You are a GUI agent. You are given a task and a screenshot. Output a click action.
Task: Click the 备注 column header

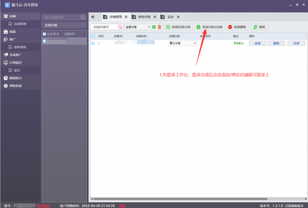pos(236,36)
